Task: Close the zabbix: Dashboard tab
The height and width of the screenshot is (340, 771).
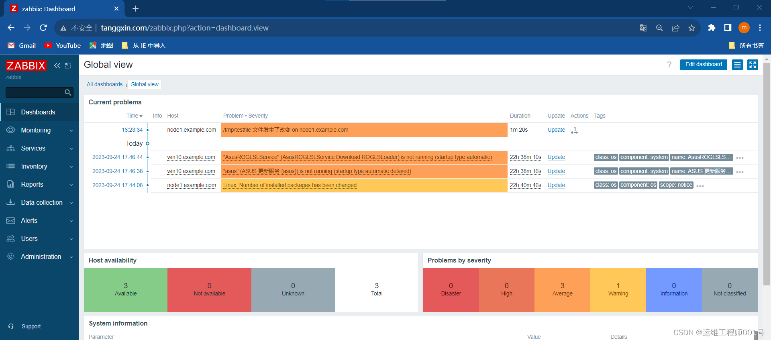Action: tap(116, 8)
